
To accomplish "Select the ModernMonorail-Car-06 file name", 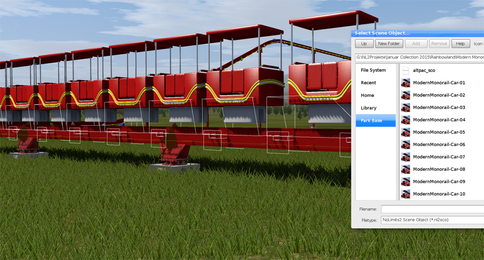I will [439, 145].
